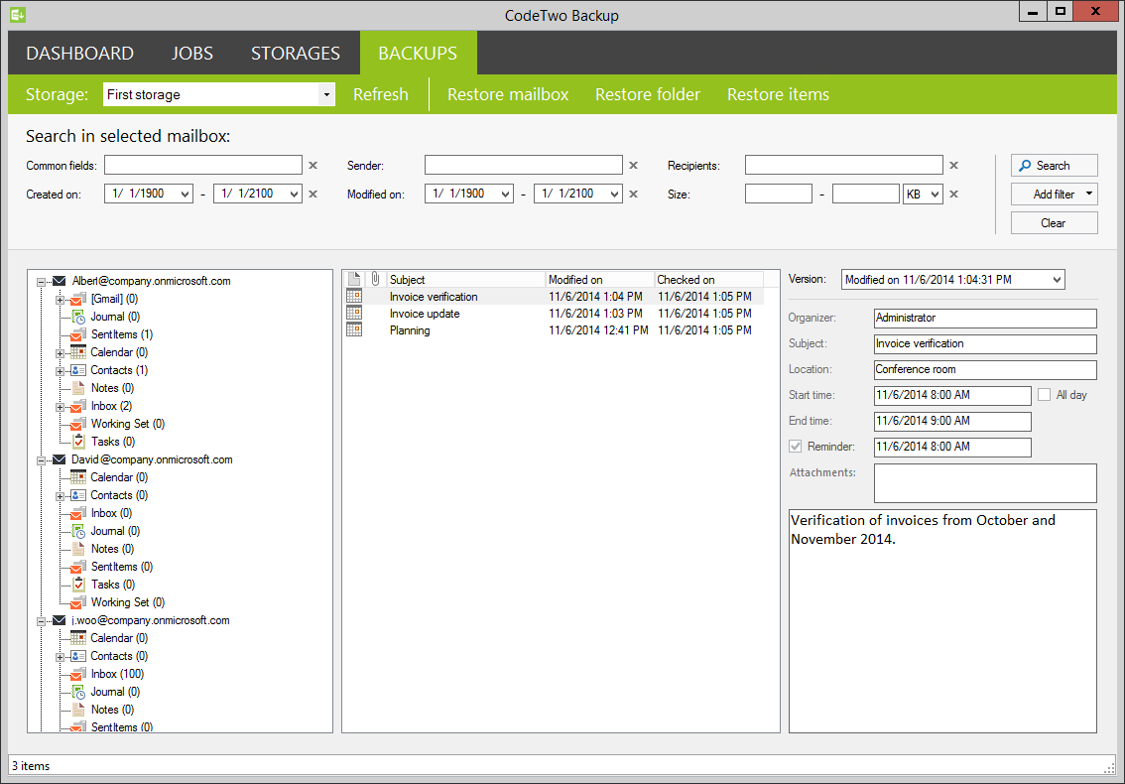The height and width of the screenshot is (784, 1125).
Task: Select the BACKUPS tab
Action: coord(418,54)
